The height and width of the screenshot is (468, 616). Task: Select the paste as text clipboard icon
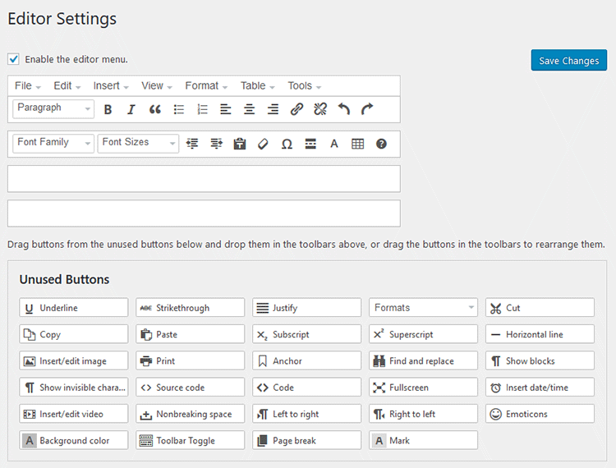pos(240,144)
